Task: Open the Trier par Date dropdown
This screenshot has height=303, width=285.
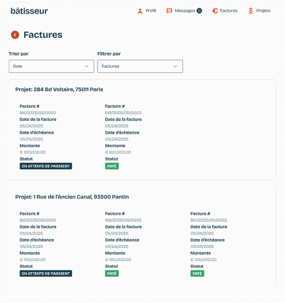Action: [x=51, y=66]
